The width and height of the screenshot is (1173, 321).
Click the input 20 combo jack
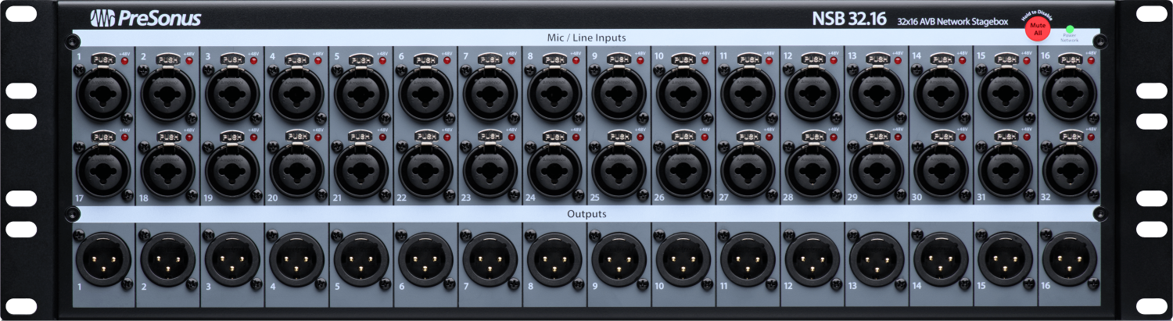click(297, 171)
